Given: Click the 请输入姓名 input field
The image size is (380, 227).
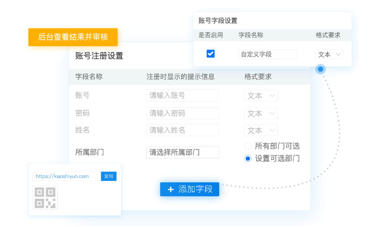Looking at the screenshot, I should 183,130.
